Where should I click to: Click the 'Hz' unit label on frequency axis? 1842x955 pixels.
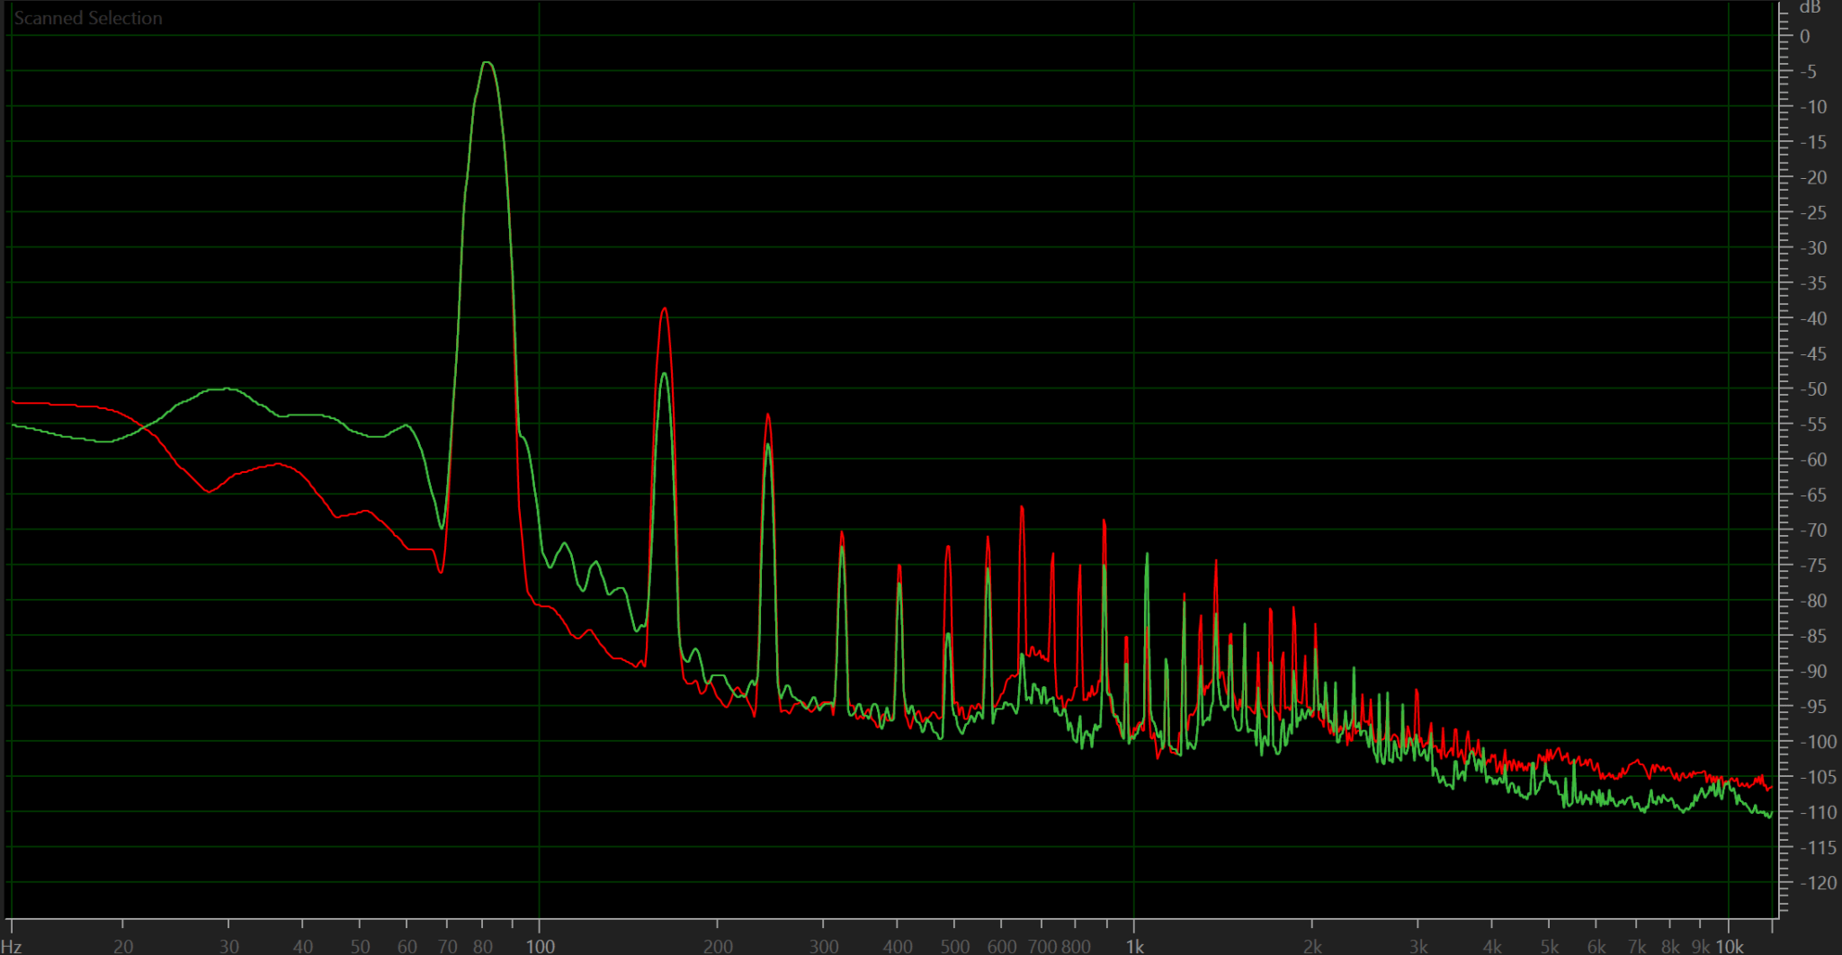(x=12, y=946)
